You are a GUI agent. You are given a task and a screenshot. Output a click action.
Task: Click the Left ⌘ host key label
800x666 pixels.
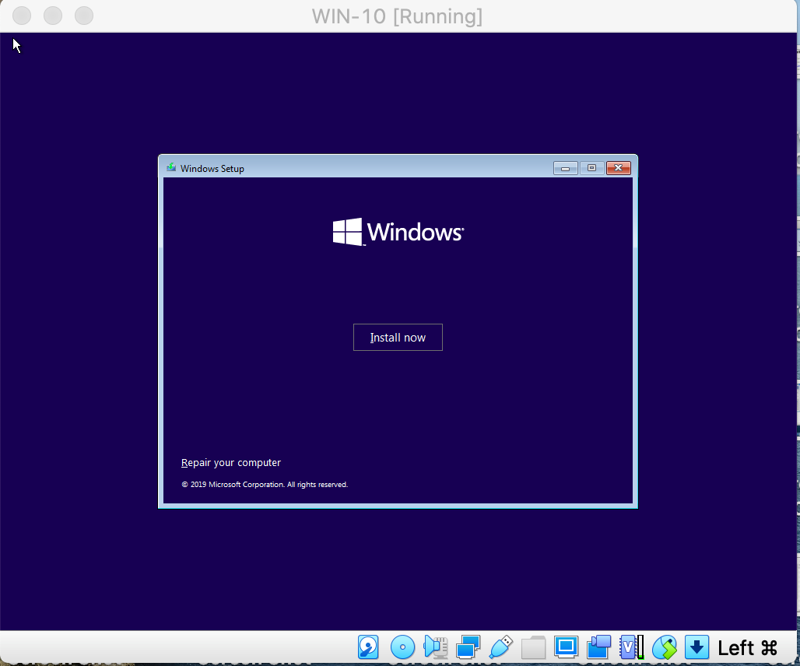pyautogui.click(x=747, y=648)
